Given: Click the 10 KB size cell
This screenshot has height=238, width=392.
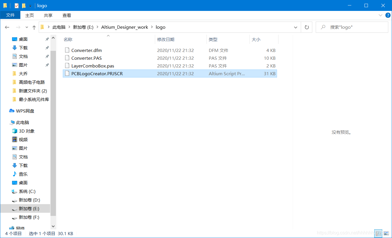Looking at the screenshot, I should [x=270, y=58].
